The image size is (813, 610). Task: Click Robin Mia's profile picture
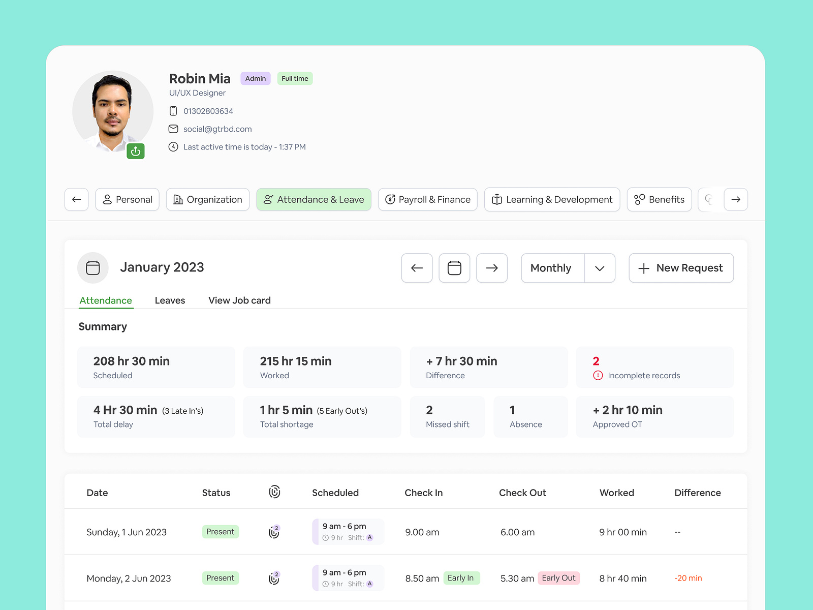(x=113, y=110)
